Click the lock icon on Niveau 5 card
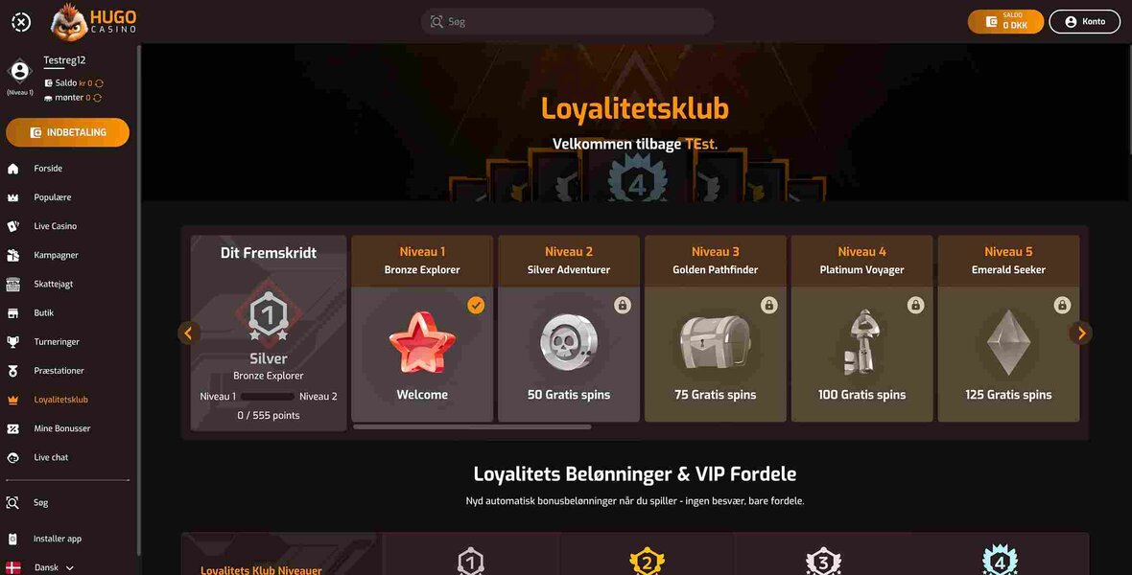1132x575 pixels. (x=1062, y=305)
